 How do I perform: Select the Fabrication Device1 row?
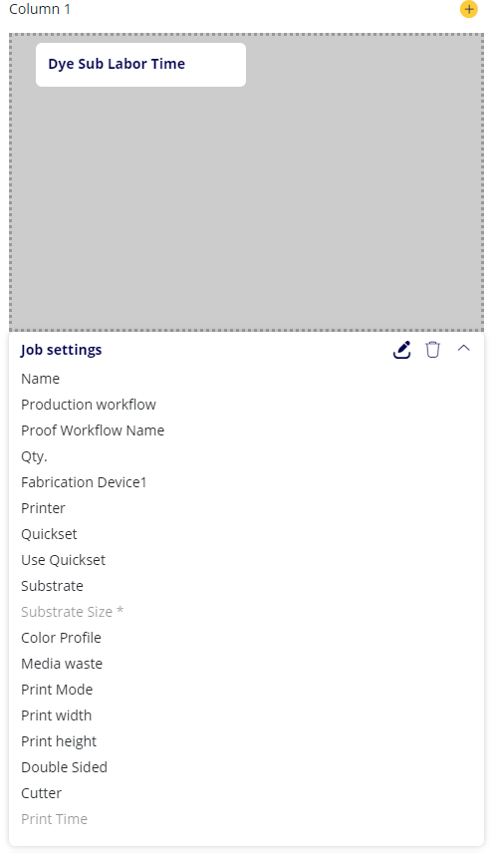(x=84, y=482)
